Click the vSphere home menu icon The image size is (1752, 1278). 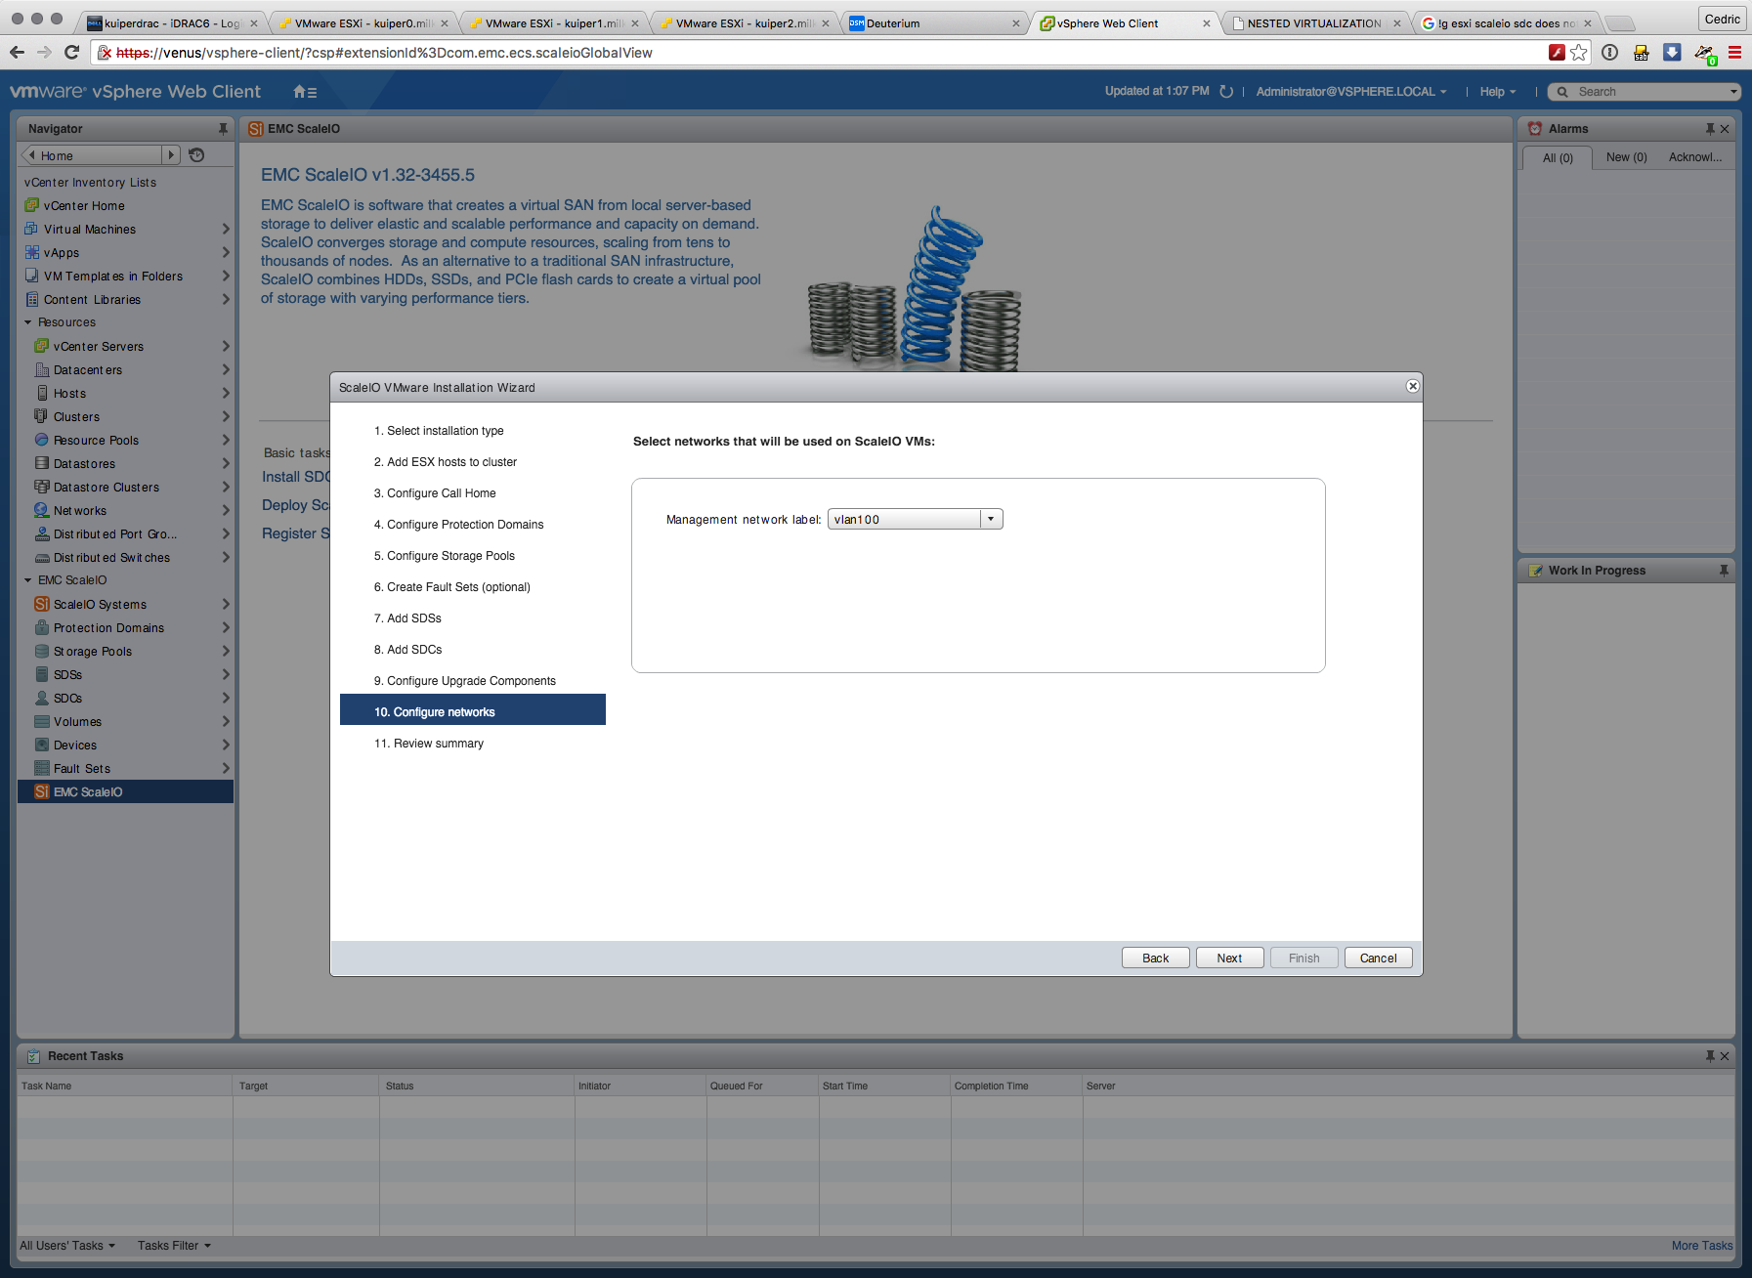304,92
